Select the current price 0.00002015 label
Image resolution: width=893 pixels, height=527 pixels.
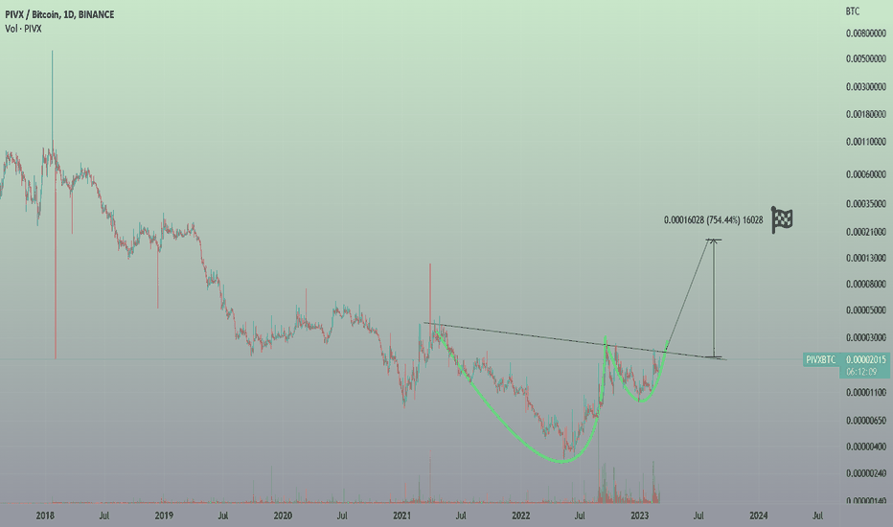(865, 359)
